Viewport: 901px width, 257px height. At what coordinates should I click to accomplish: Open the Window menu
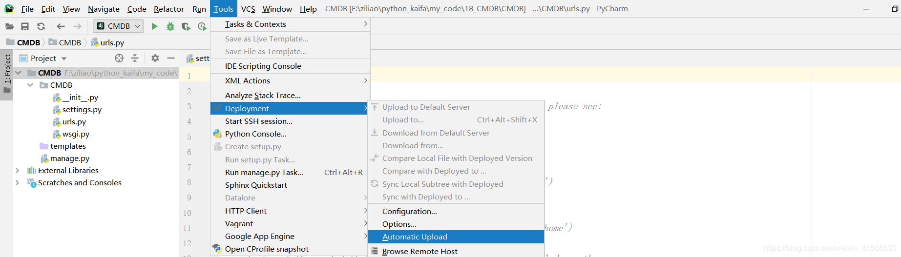tap(277, 9)
